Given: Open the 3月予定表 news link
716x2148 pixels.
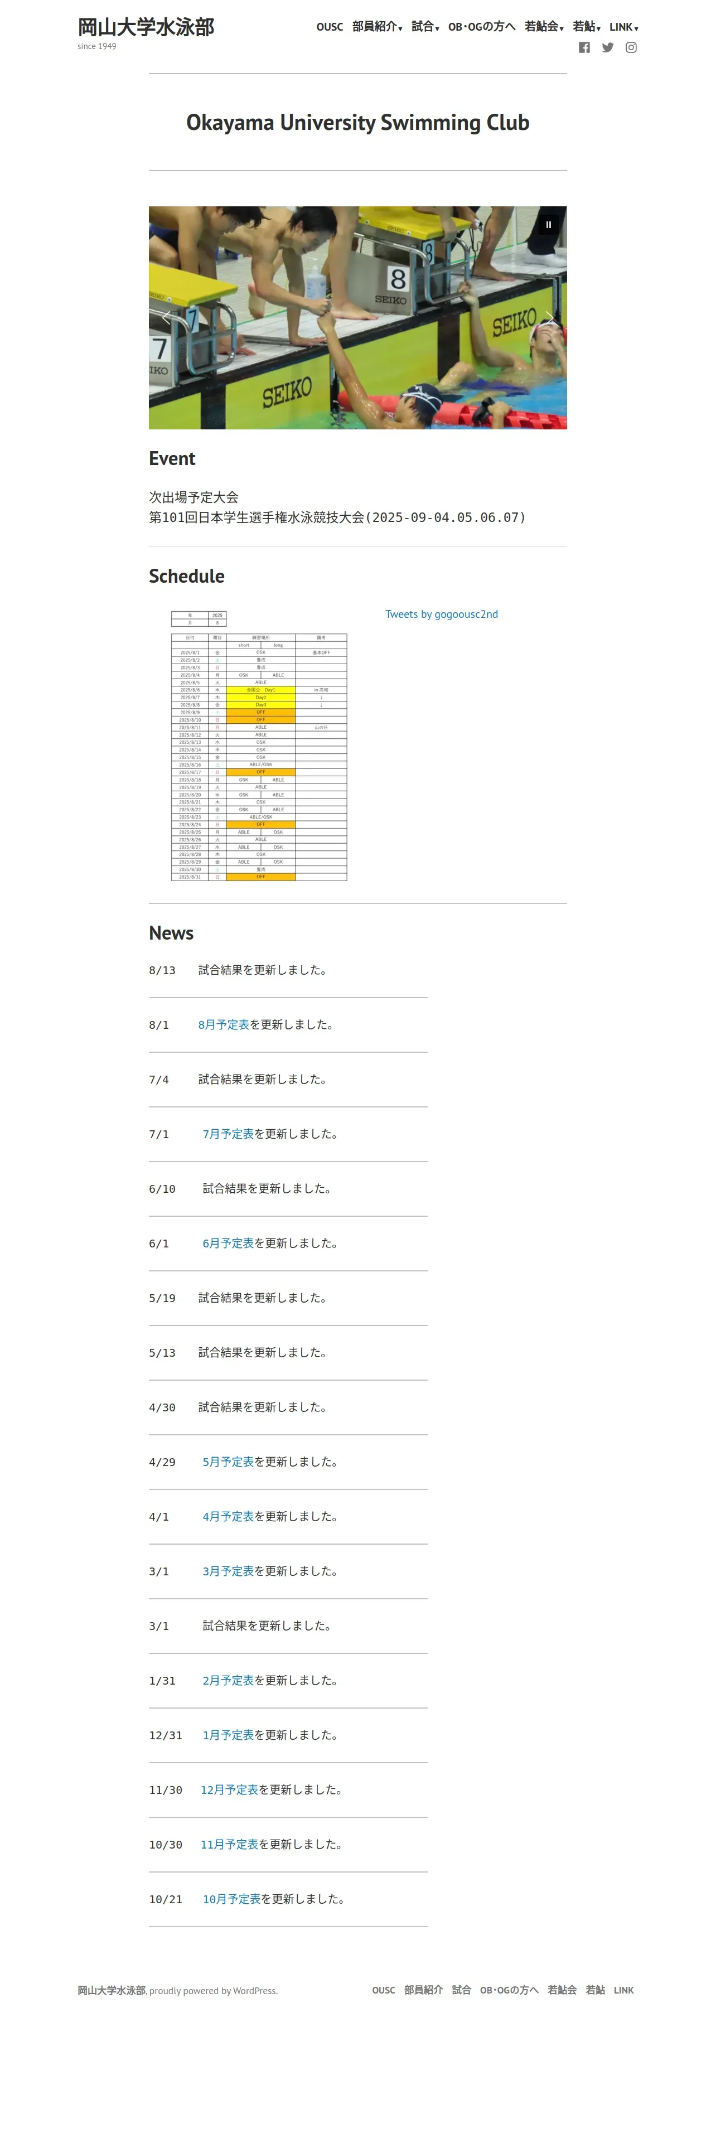Looking at the screenshot, I should tap(228, 1571).
